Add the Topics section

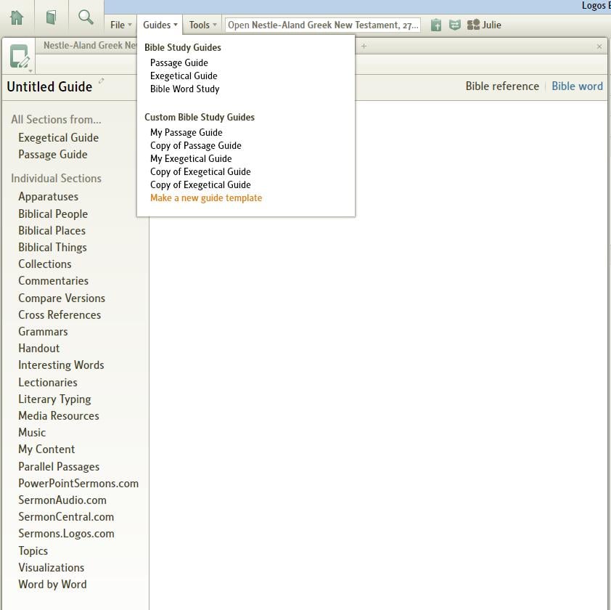point(33,550)
